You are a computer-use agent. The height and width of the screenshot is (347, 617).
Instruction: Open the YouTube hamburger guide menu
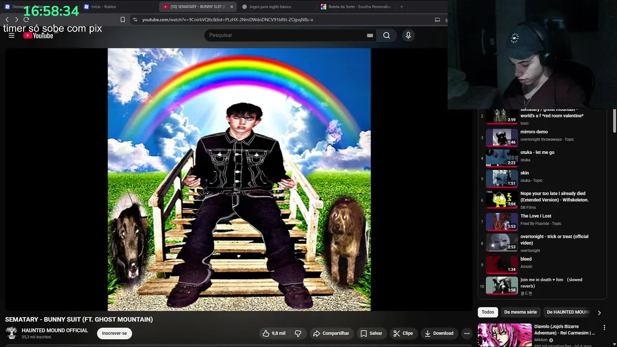(x=12, y=35)
